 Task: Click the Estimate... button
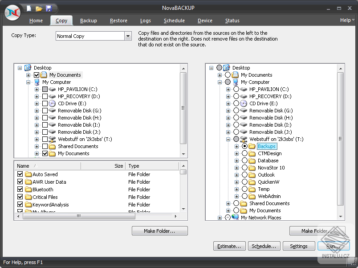click(229, 246)
